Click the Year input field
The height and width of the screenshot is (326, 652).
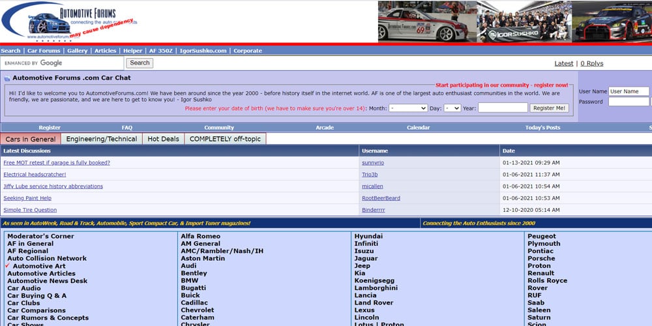(x=503, y=108)
